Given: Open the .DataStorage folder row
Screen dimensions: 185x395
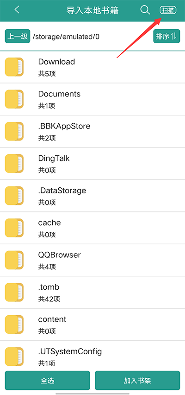Looking at the screenshot, I should point(92,196).
